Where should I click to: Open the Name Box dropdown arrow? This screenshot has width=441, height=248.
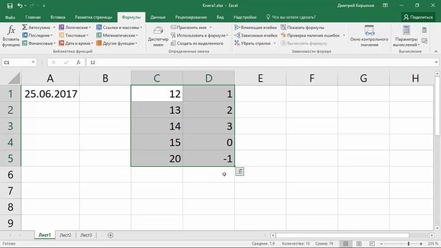[x=33, y=62]
